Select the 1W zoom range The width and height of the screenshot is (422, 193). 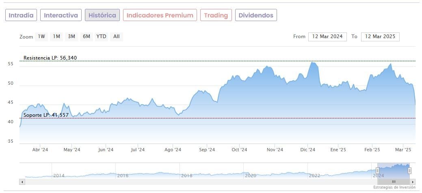[41, 36]
